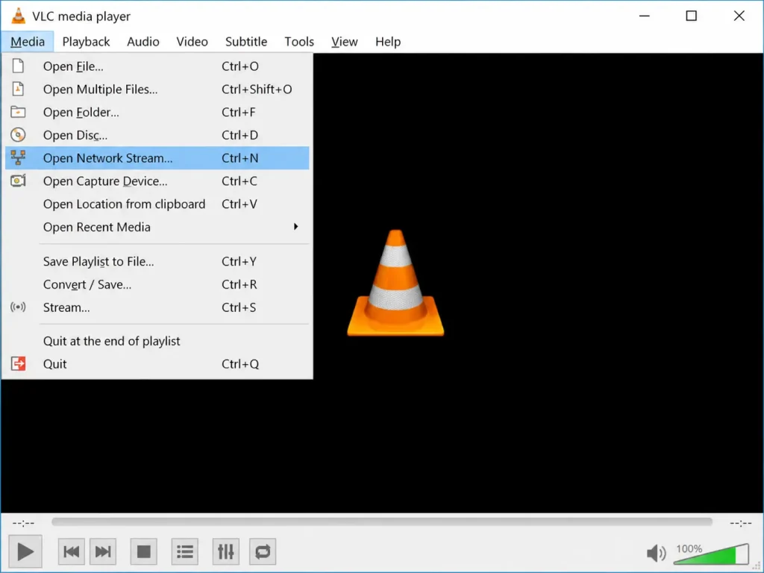Click the VLC cone icon in title bar
Screen dimensions: 764x573
pos(18,16)
